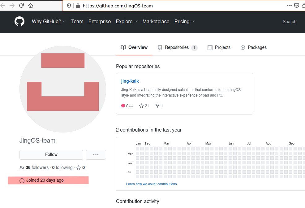Image resolution: width=305 pixels, height=208 pixels.
Task: View the 0 following list
Action: click(62, 167)
